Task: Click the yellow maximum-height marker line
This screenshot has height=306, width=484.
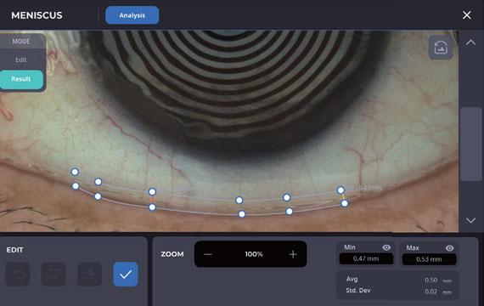Action: 343,197
